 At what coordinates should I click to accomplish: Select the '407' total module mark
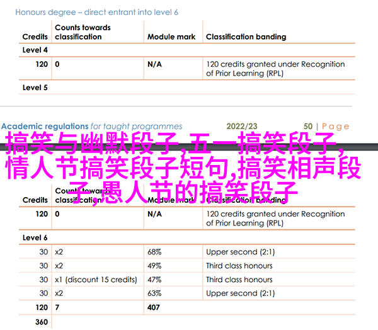coord(155,307)
